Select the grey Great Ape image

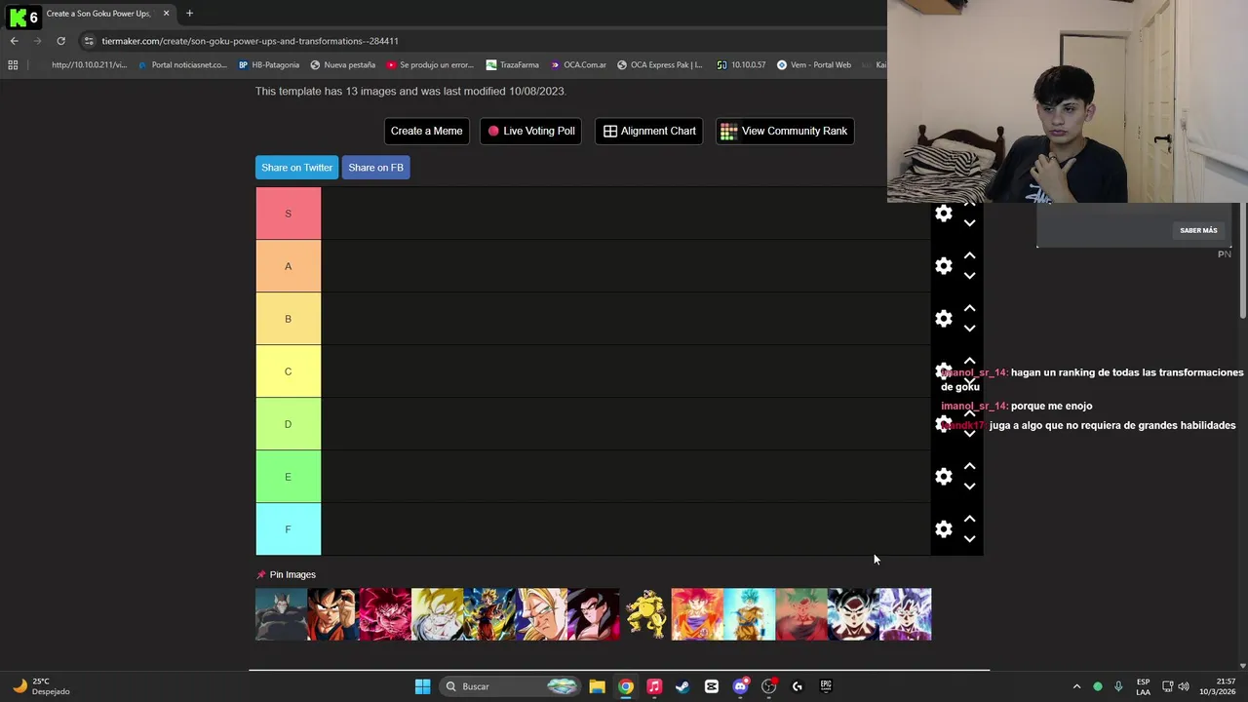pos(281,614)
